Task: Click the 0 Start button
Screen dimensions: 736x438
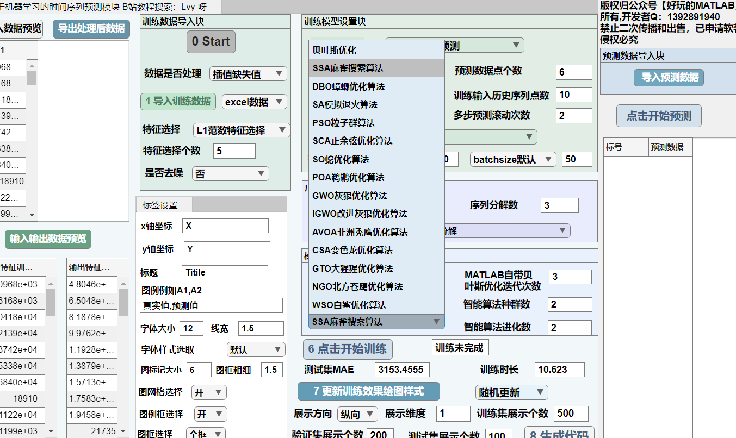Action: pos(211,42)
